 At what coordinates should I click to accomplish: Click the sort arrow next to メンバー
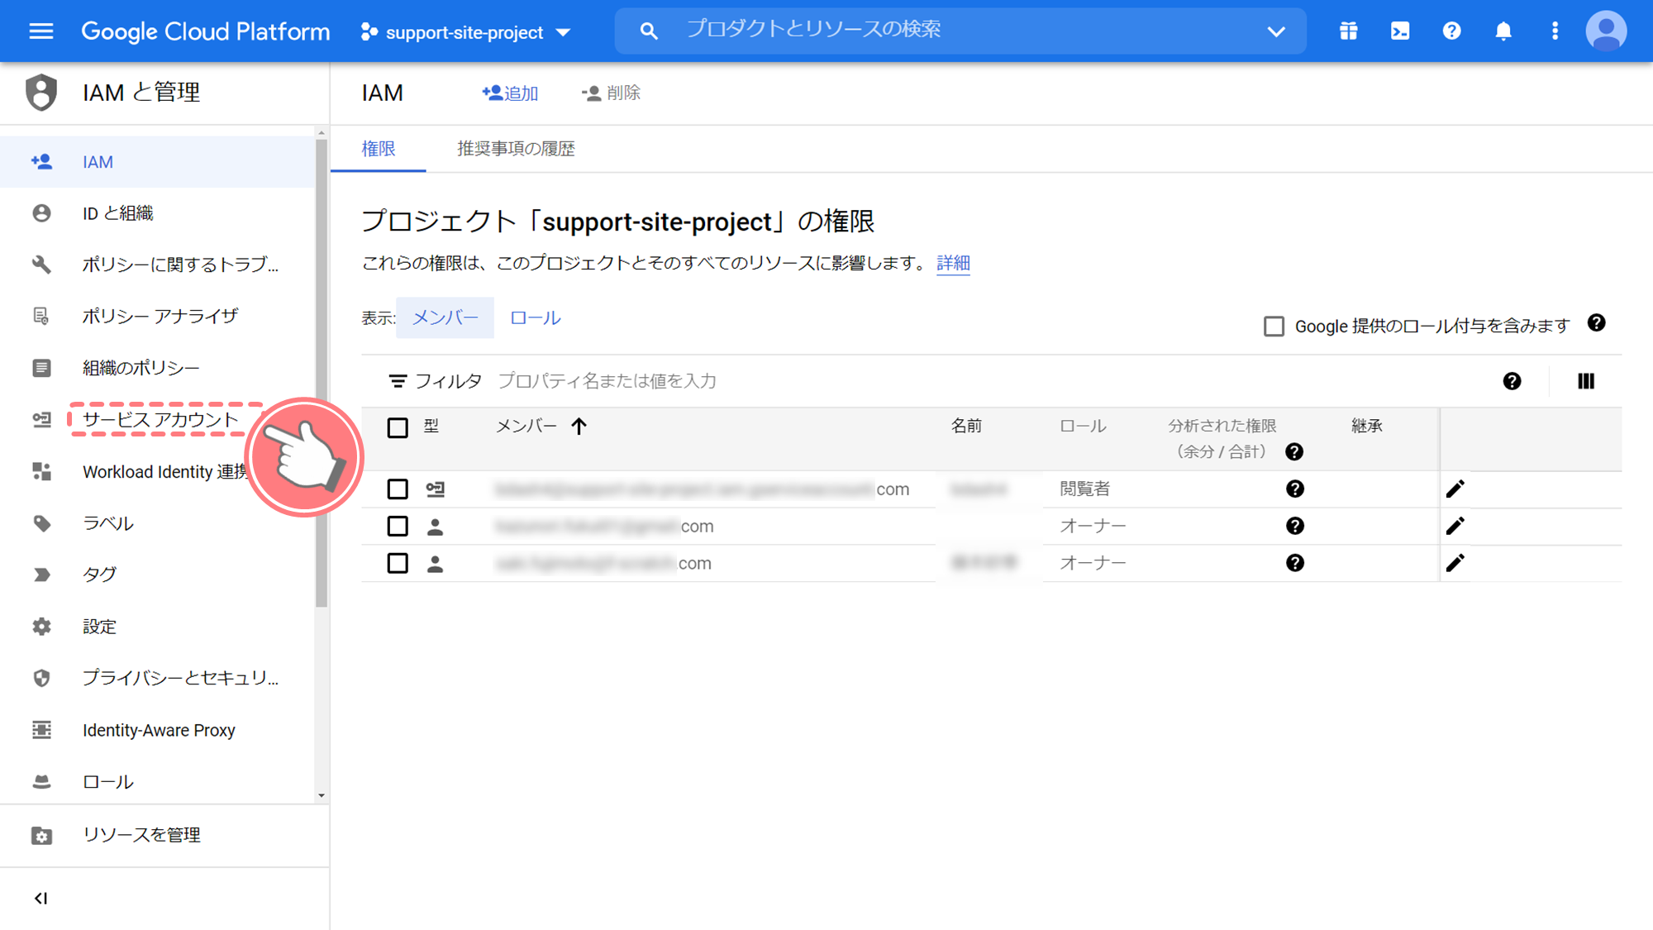coord(579,427)
